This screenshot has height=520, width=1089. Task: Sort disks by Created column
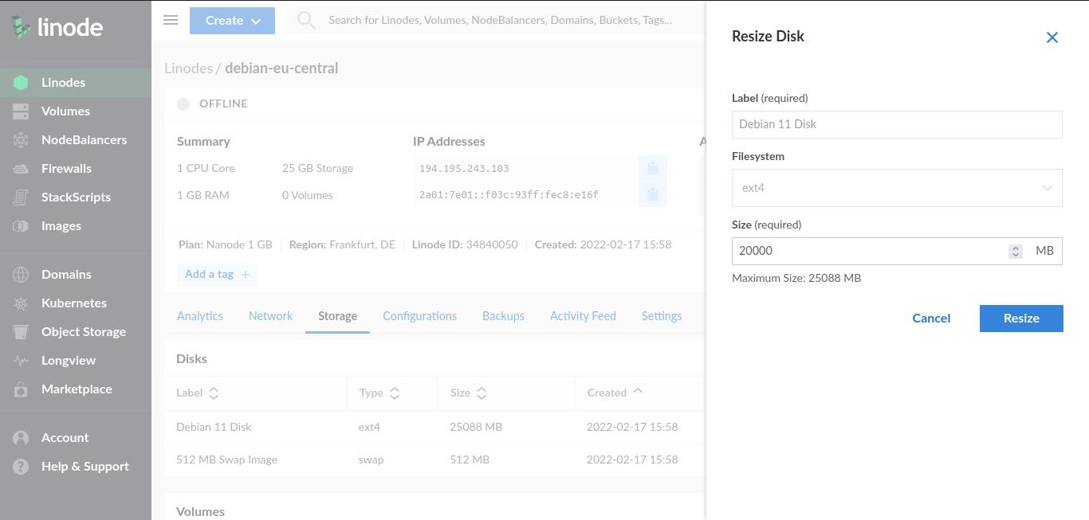pos(615,393)
